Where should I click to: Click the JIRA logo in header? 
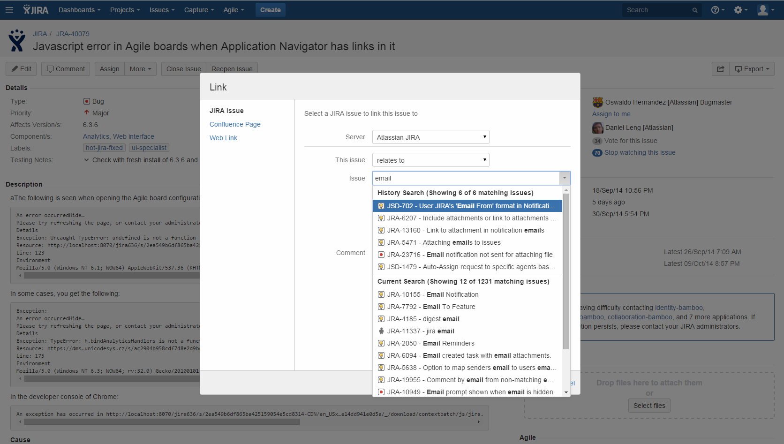coord(36,10)
